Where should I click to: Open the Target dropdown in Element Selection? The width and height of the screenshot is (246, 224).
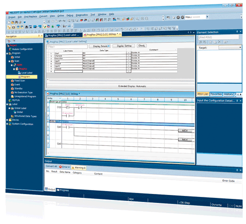pos(230,48)
